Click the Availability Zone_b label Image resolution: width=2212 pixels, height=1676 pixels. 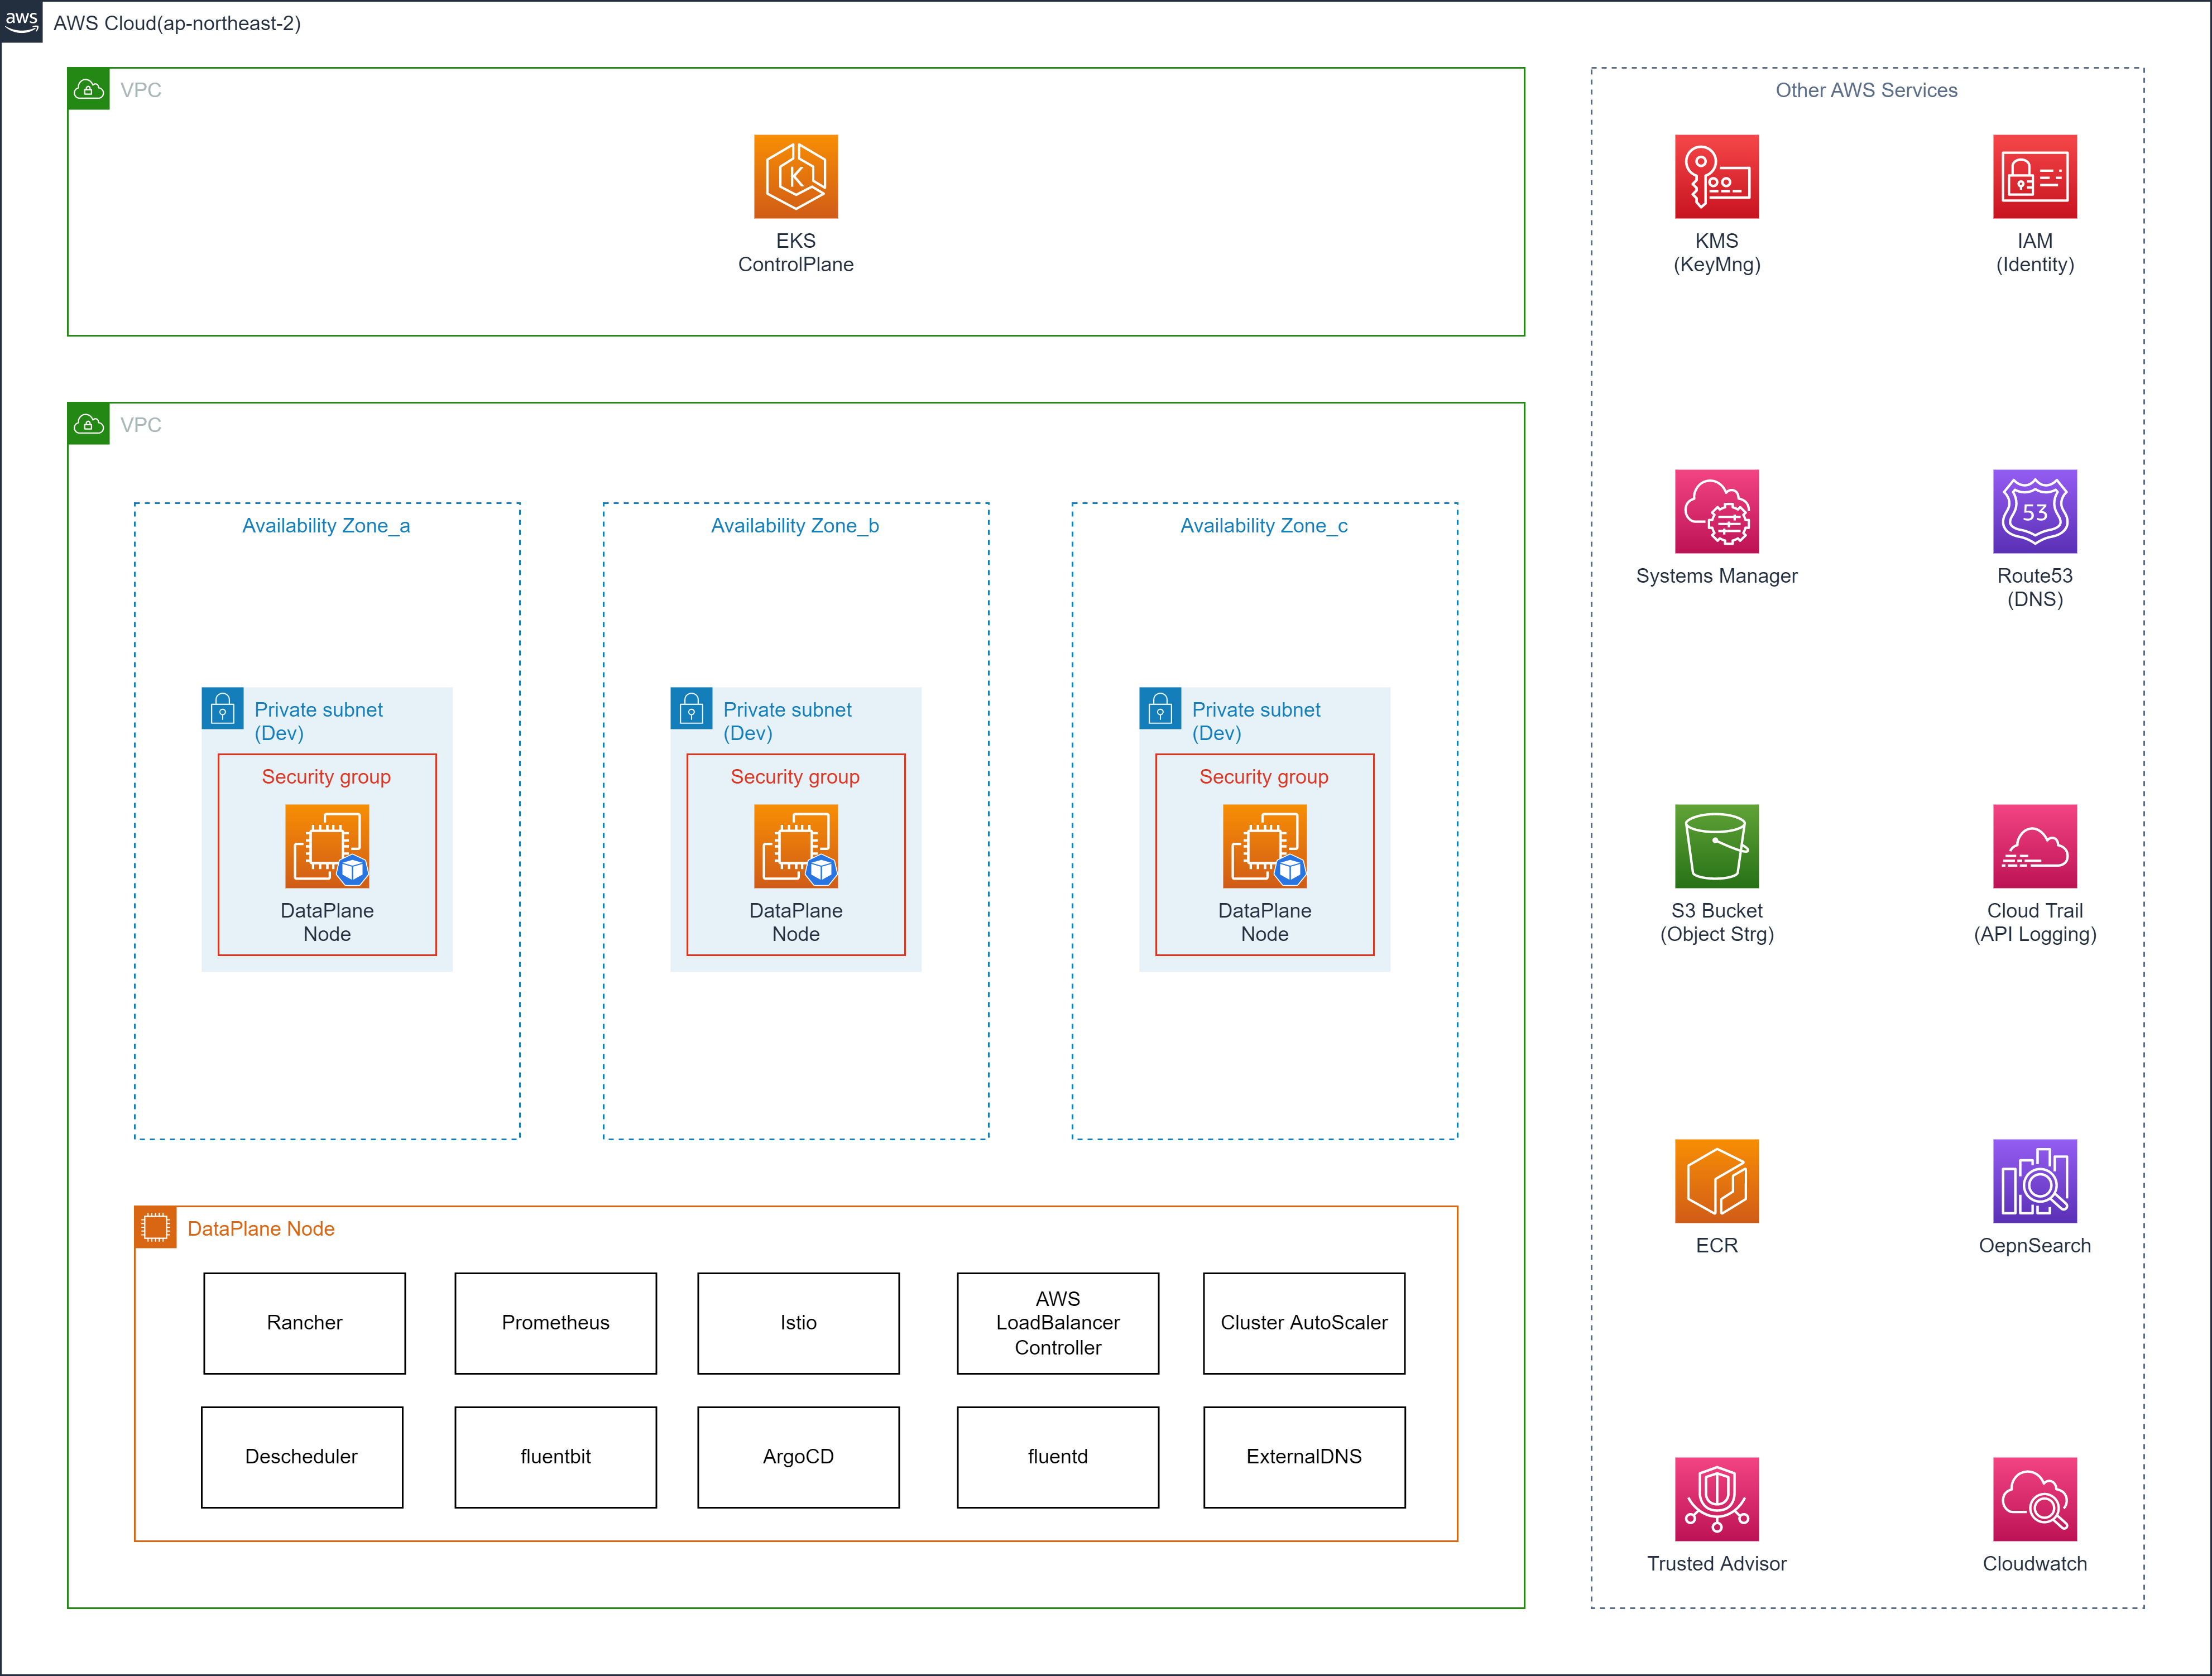[x=795, y=526]
